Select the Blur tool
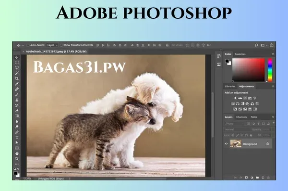Image resolution: width=288 pixels, height=191 pixels. click(x=17, y=121)
